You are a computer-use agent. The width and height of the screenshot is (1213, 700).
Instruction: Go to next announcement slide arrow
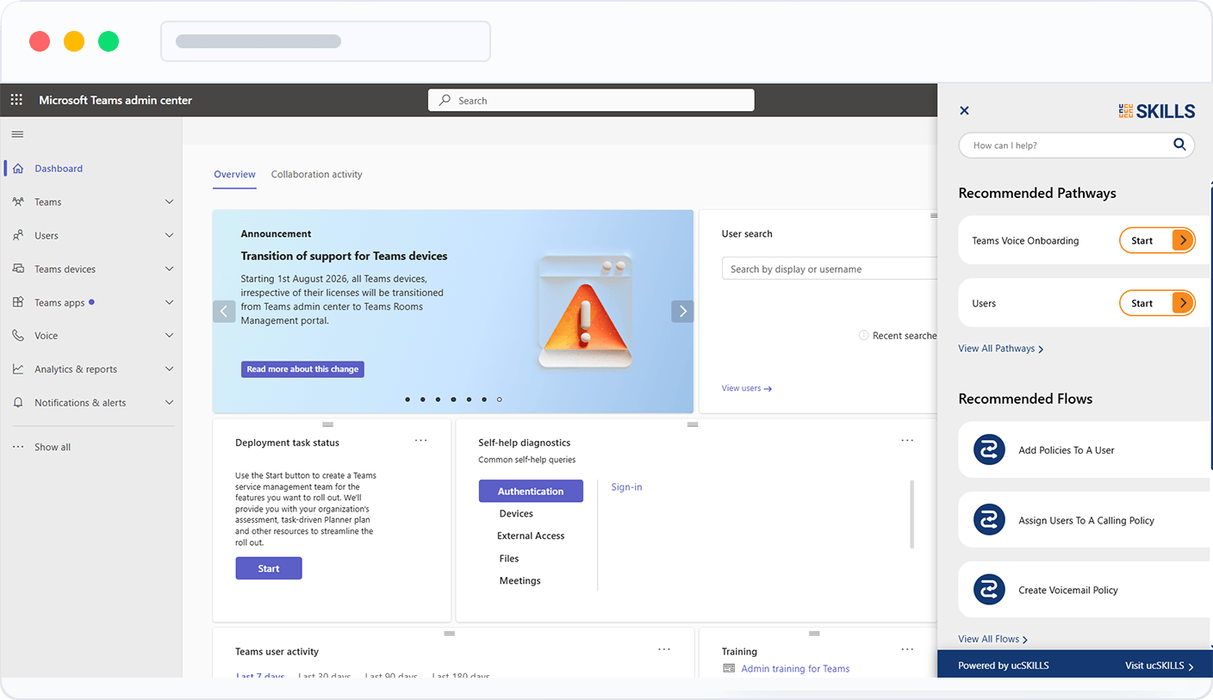[x=682, y=311]
